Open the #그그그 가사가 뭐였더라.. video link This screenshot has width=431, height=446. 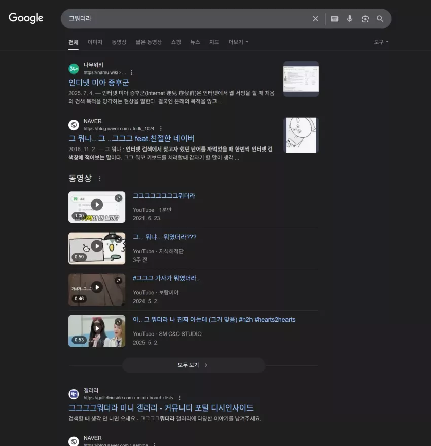[x=166, y=278]
